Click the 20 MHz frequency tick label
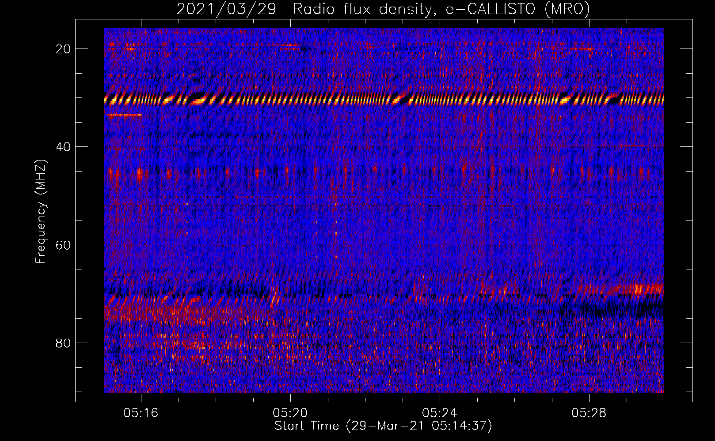This screenshot has width=715, height=441. pos(63,49)
